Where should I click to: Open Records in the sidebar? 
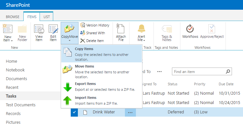(13, 113)
